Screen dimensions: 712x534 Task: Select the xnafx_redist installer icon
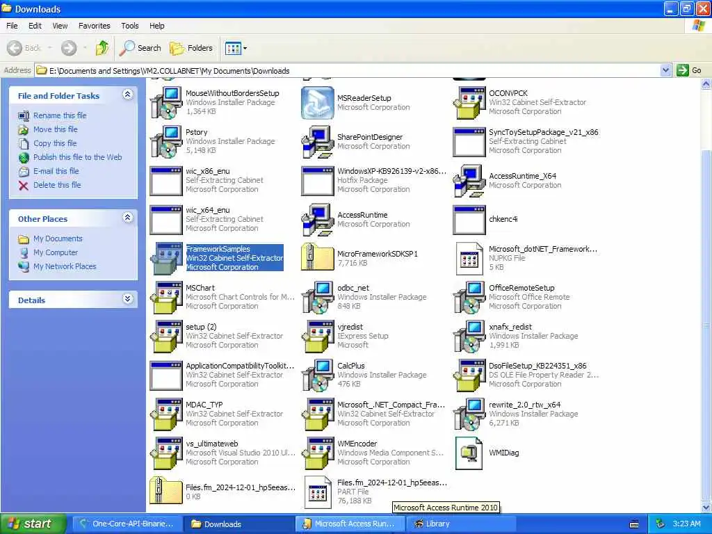click(469, 337)
